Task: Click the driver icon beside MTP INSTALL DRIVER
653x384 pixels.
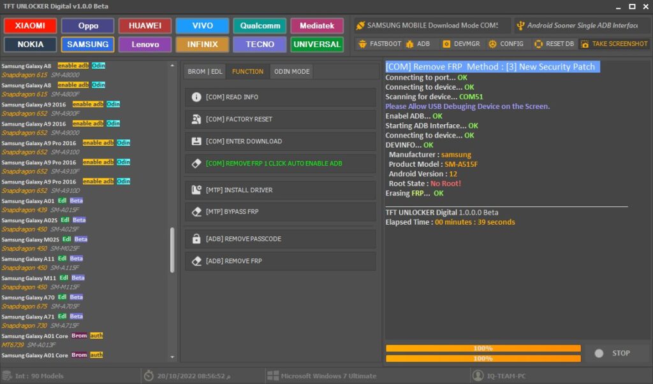Action: [196, 190]
